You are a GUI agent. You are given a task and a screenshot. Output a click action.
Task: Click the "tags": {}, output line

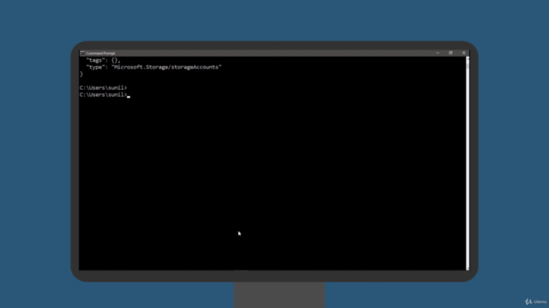point(103,61)
